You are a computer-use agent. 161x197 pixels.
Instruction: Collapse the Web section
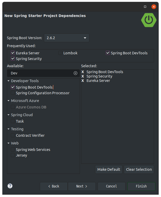point(8,143)
